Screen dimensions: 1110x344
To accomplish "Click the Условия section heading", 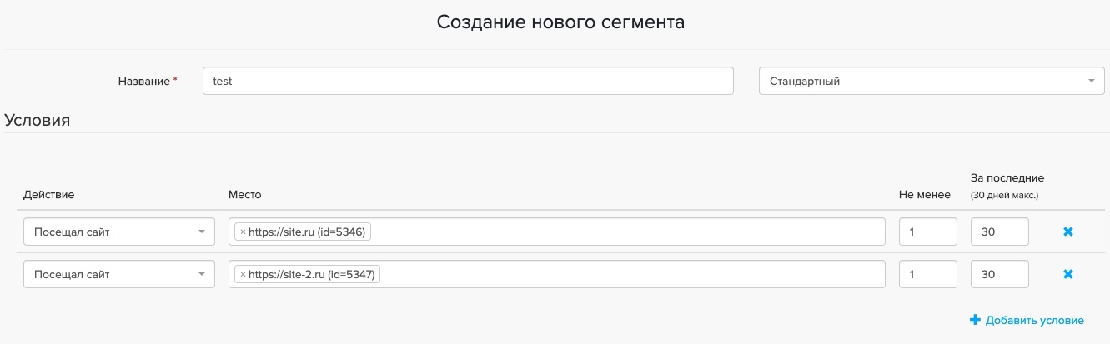I will (x=38, y=120).
